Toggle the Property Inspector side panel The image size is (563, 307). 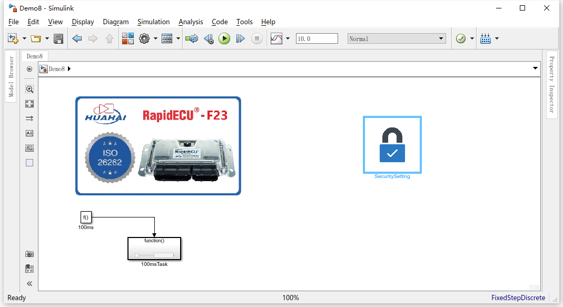(552, 85)
